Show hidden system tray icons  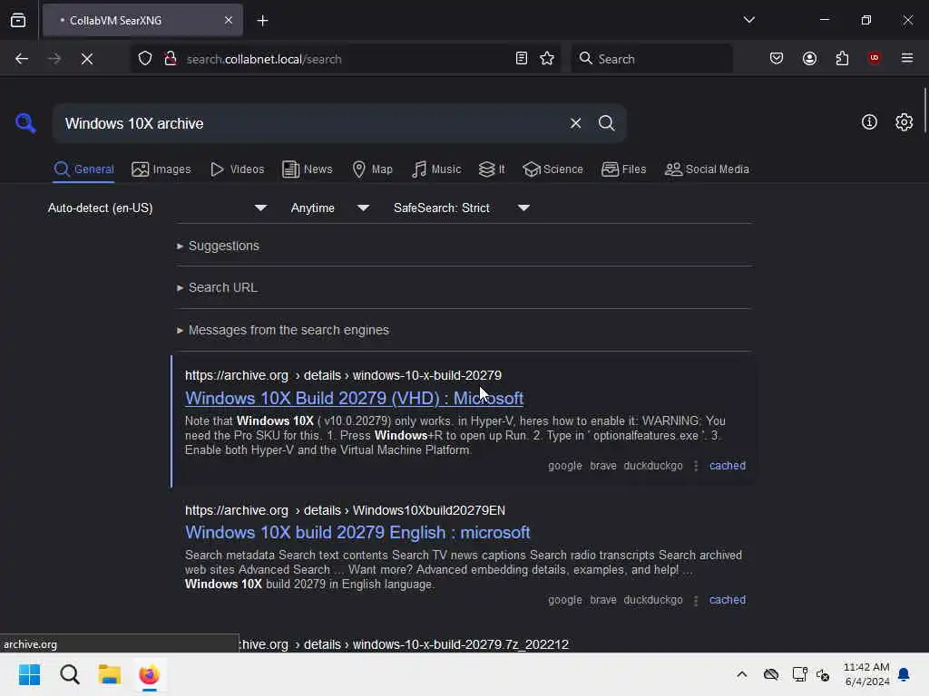[x=742, y=674]
